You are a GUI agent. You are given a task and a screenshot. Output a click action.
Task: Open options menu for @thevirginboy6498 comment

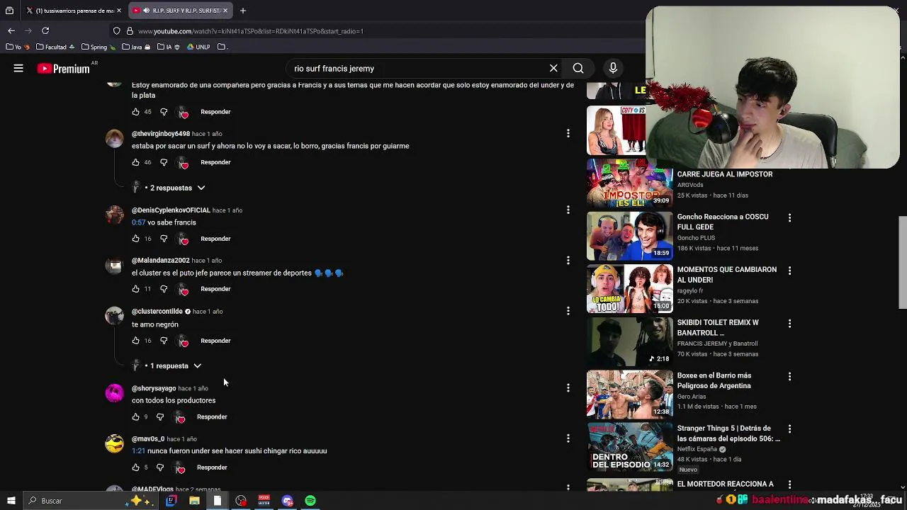(x=568, y=133)
